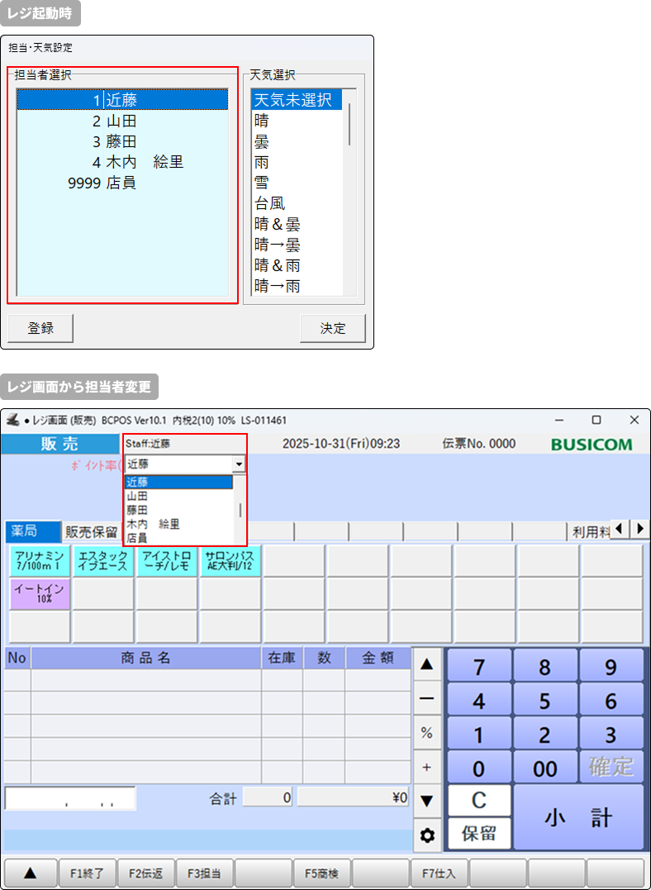This screenshot has height=890, width=651.
Task: Click the up triangle in function bar
Action: tap(31, 873)
